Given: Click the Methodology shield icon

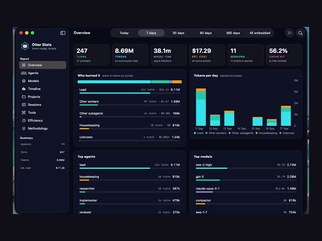Looking at the screenshot, I should [24, 129].
